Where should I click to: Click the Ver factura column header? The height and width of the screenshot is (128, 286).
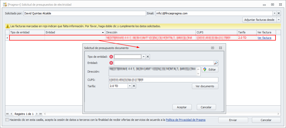(266, 32)
